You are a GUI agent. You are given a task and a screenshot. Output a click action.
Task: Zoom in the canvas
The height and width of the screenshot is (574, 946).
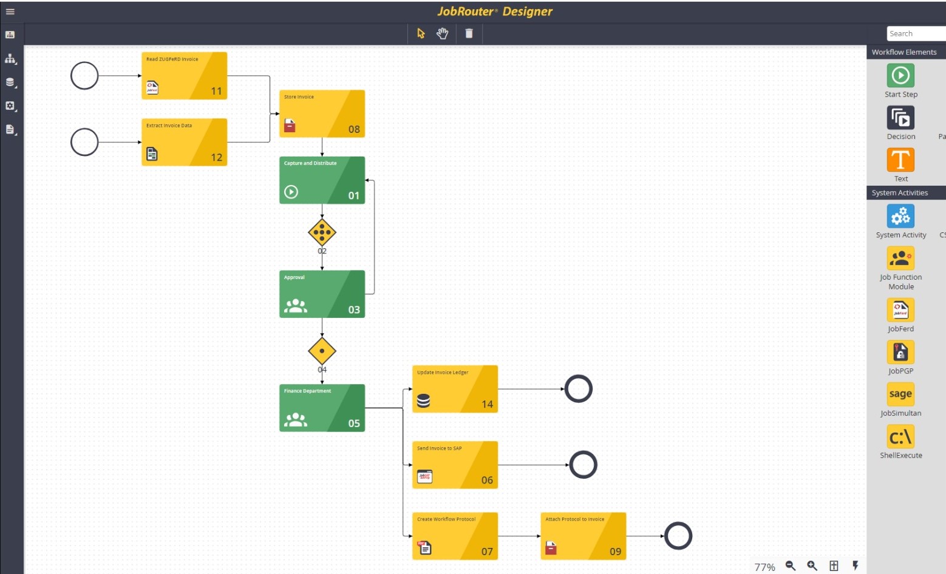click(x=812, y=566)
